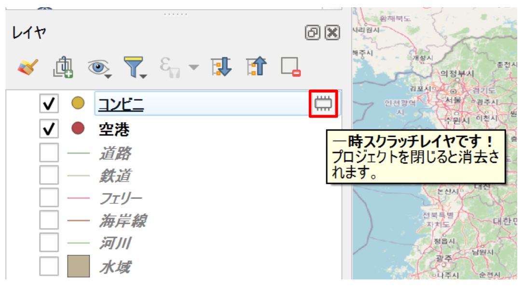This screenshot has height=288, width=525.
Task: Click the temporary scratch layer memory icon
Action: pos(323,104)
